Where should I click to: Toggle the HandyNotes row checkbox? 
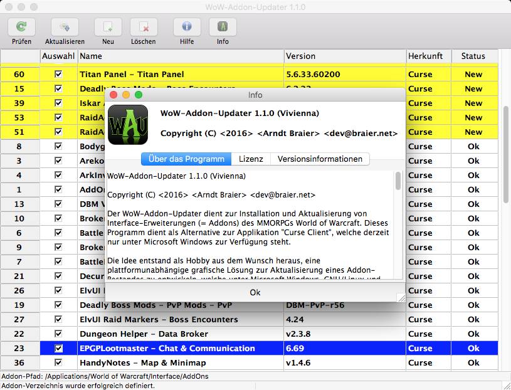point(58,362)
